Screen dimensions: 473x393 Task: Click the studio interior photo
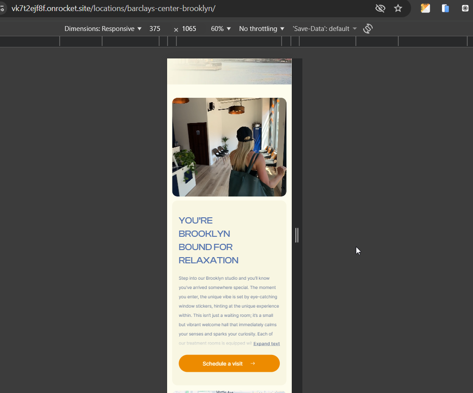point(229,147)
